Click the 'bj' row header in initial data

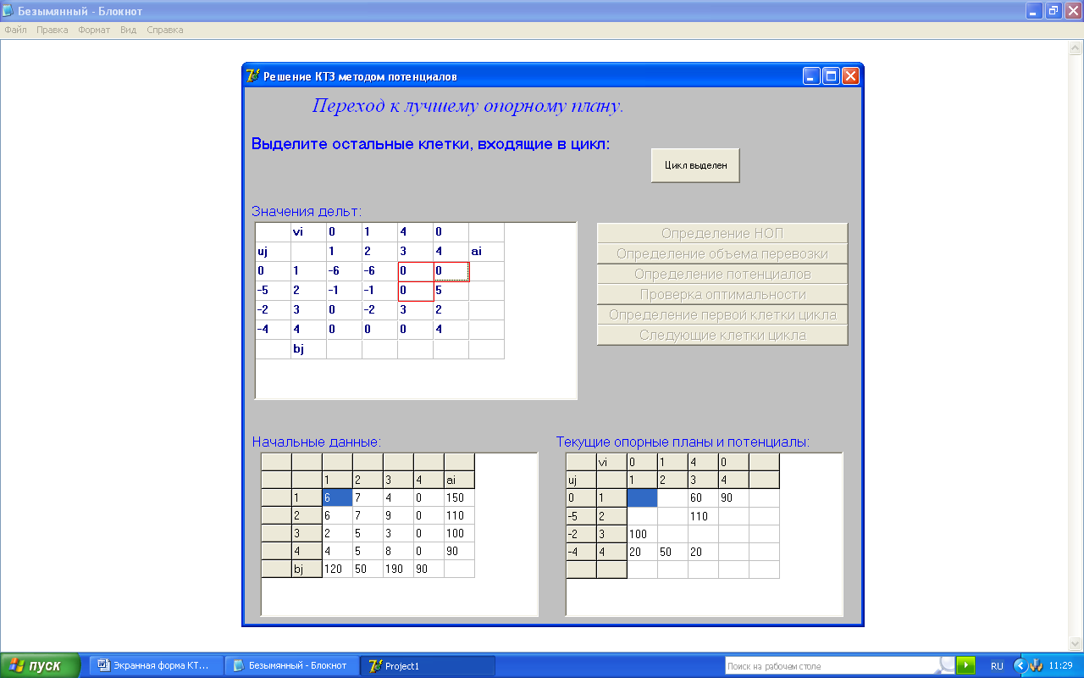coord(307,569)
